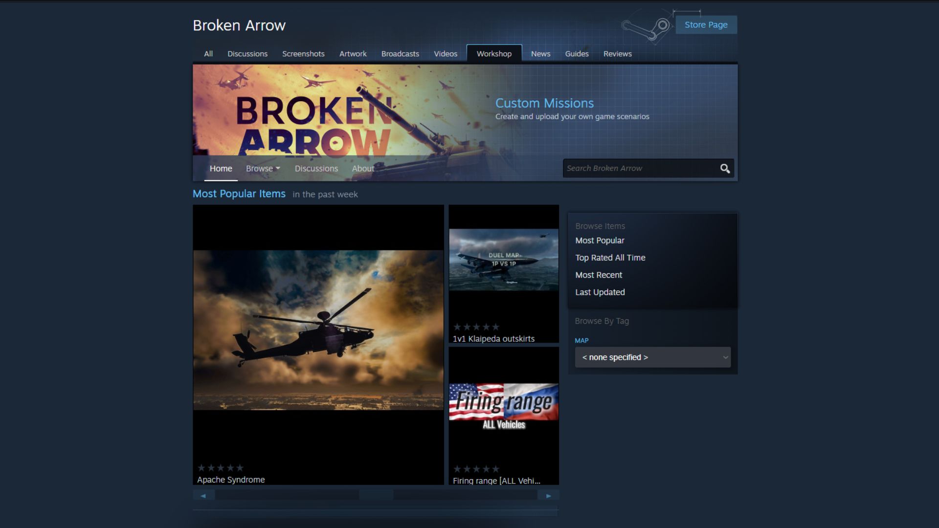The width and height of the screenshot is (939, 528).
Task: Click the Broken Arrow page title
Action: point(239,25)
